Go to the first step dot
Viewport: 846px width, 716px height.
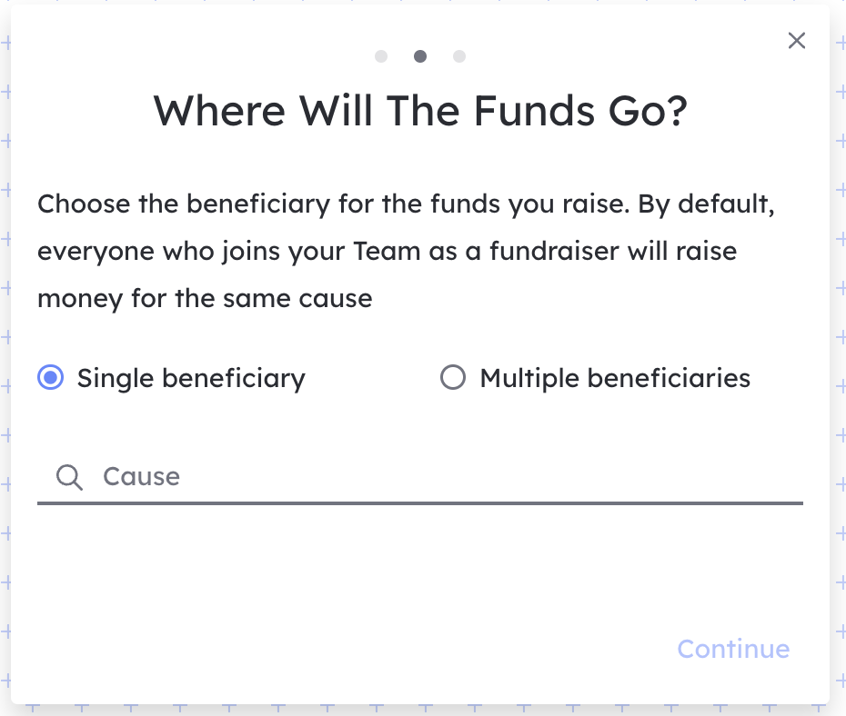[381, 56]
